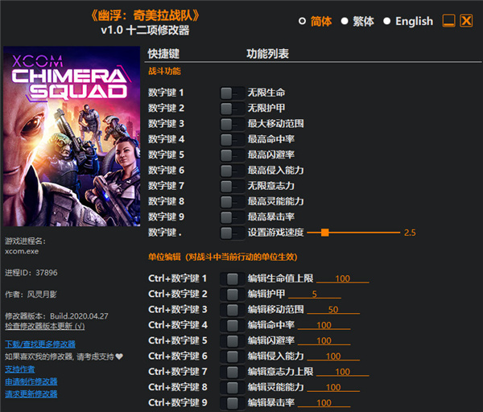The image size is (483, 412).
Task: Open 检查修改器版本更新 link
Action: tap(44, 326)
